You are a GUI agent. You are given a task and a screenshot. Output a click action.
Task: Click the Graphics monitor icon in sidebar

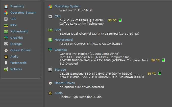click(x=6, y=38)
